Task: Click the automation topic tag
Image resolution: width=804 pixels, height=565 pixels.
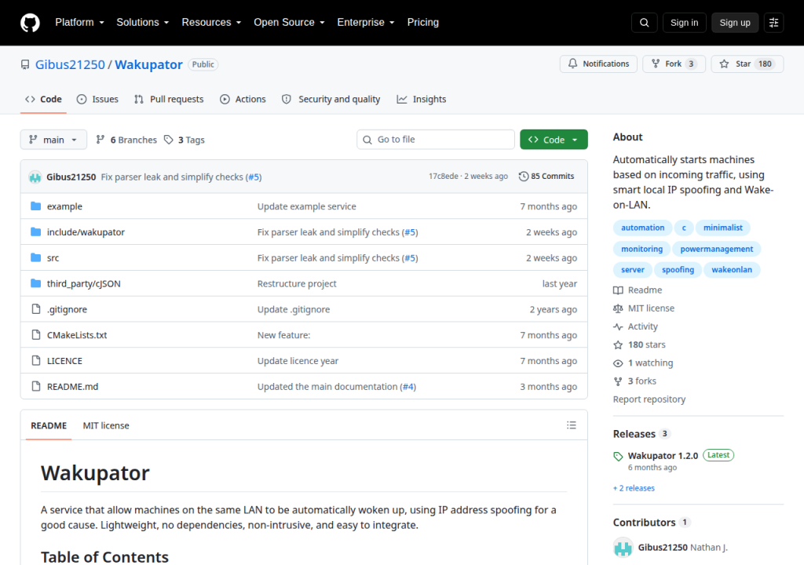Action: click(642, 228)
